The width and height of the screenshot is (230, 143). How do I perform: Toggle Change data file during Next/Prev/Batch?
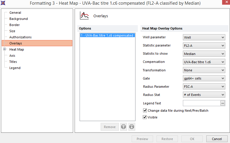[145, 111]
